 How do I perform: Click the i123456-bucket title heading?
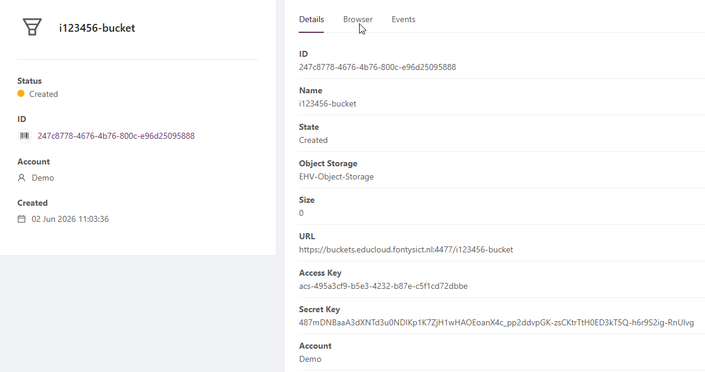97,28
